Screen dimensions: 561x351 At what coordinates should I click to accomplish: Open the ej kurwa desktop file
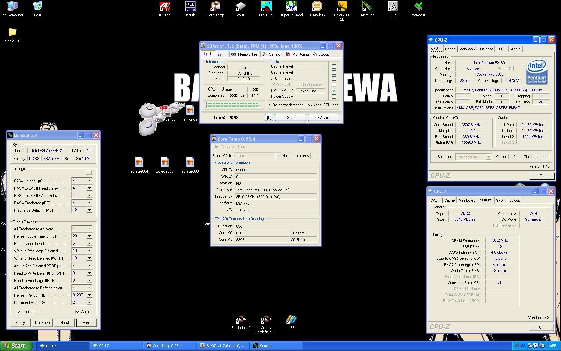(x=190, y=113)
